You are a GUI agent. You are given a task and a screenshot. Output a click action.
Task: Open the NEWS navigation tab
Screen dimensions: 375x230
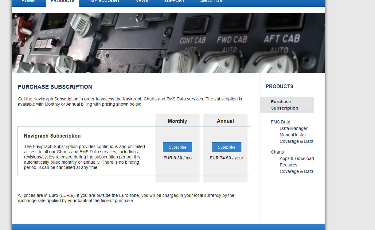(142, 2)
